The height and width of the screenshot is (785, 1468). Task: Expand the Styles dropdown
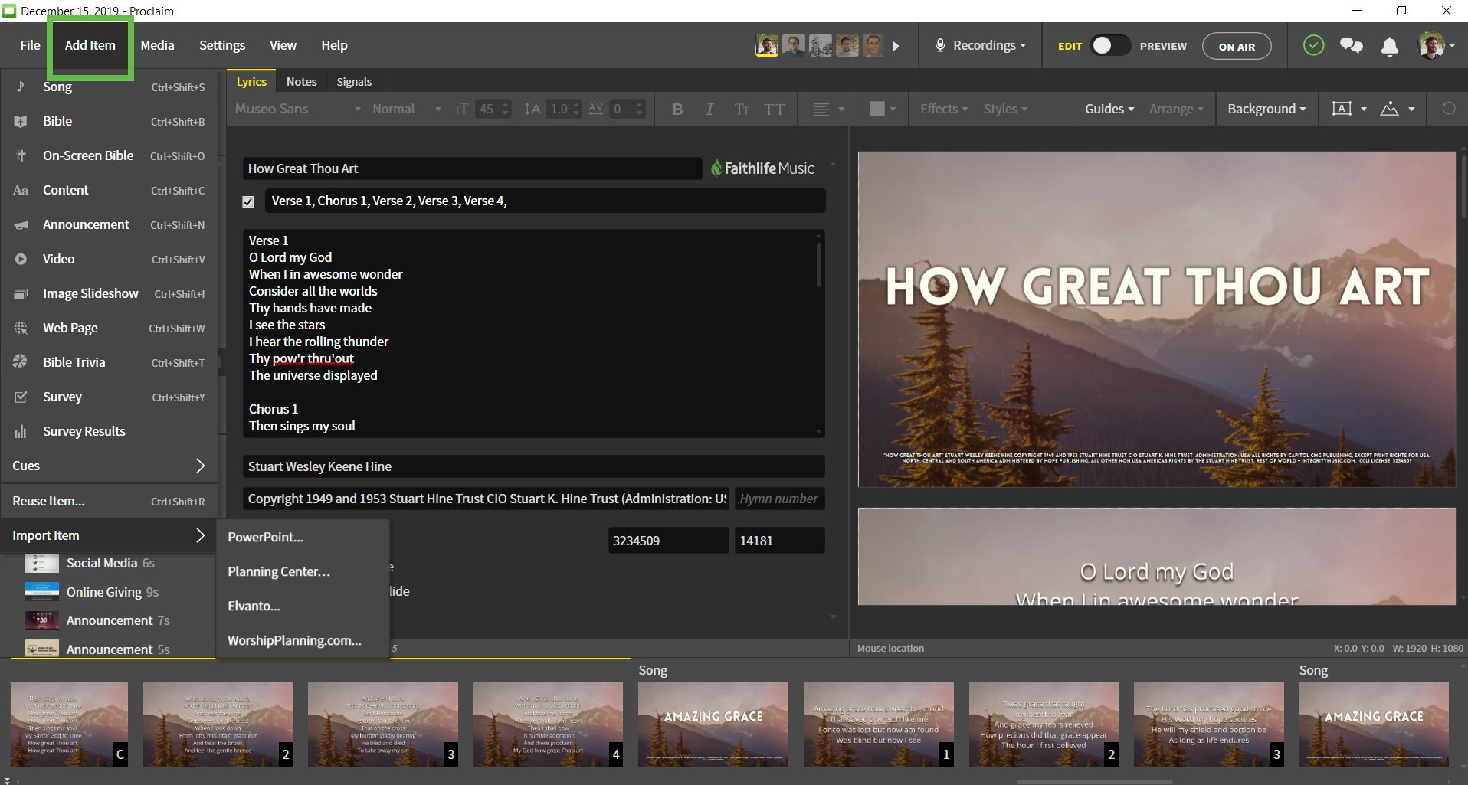pyautogui.click(x=1005, y=109)
